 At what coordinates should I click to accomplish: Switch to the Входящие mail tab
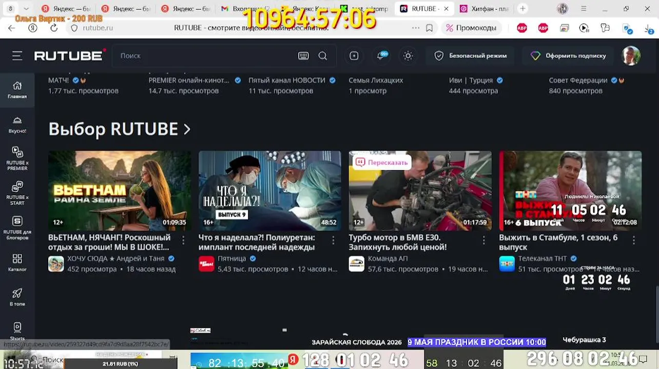coord(245,9)
